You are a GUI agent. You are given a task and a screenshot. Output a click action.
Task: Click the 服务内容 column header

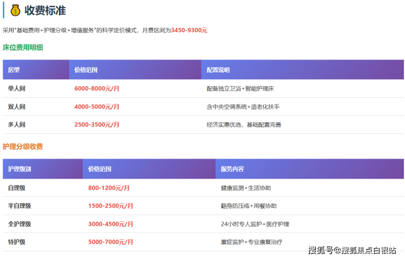click(232, 169)
